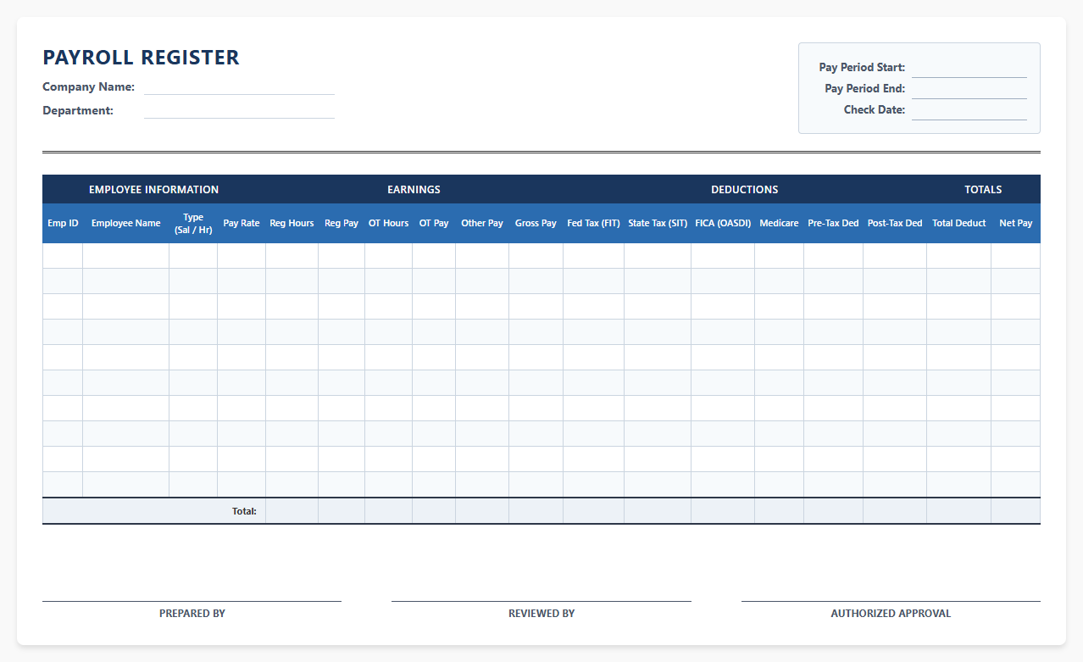Click the Pay Period Start: label
This screenshot has height=662, width=1083.
(862, 68)
